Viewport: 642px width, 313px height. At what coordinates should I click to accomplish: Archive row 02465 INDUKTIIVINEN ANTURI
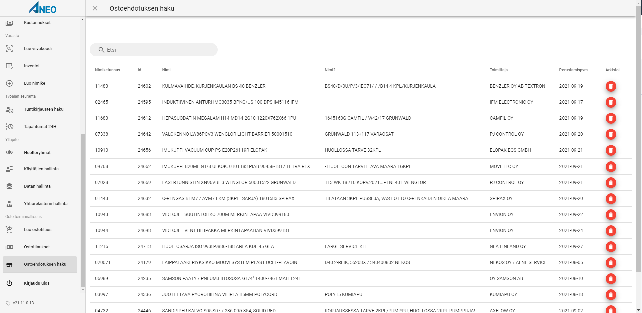pyautogui.click(x=611, y=102)
